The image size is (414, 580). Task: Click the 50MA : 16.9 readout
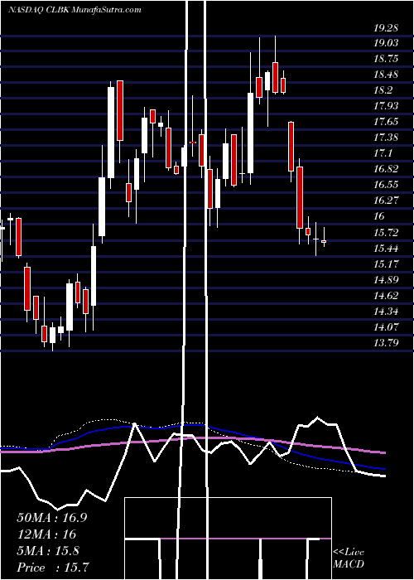click(x=51, y=517)
